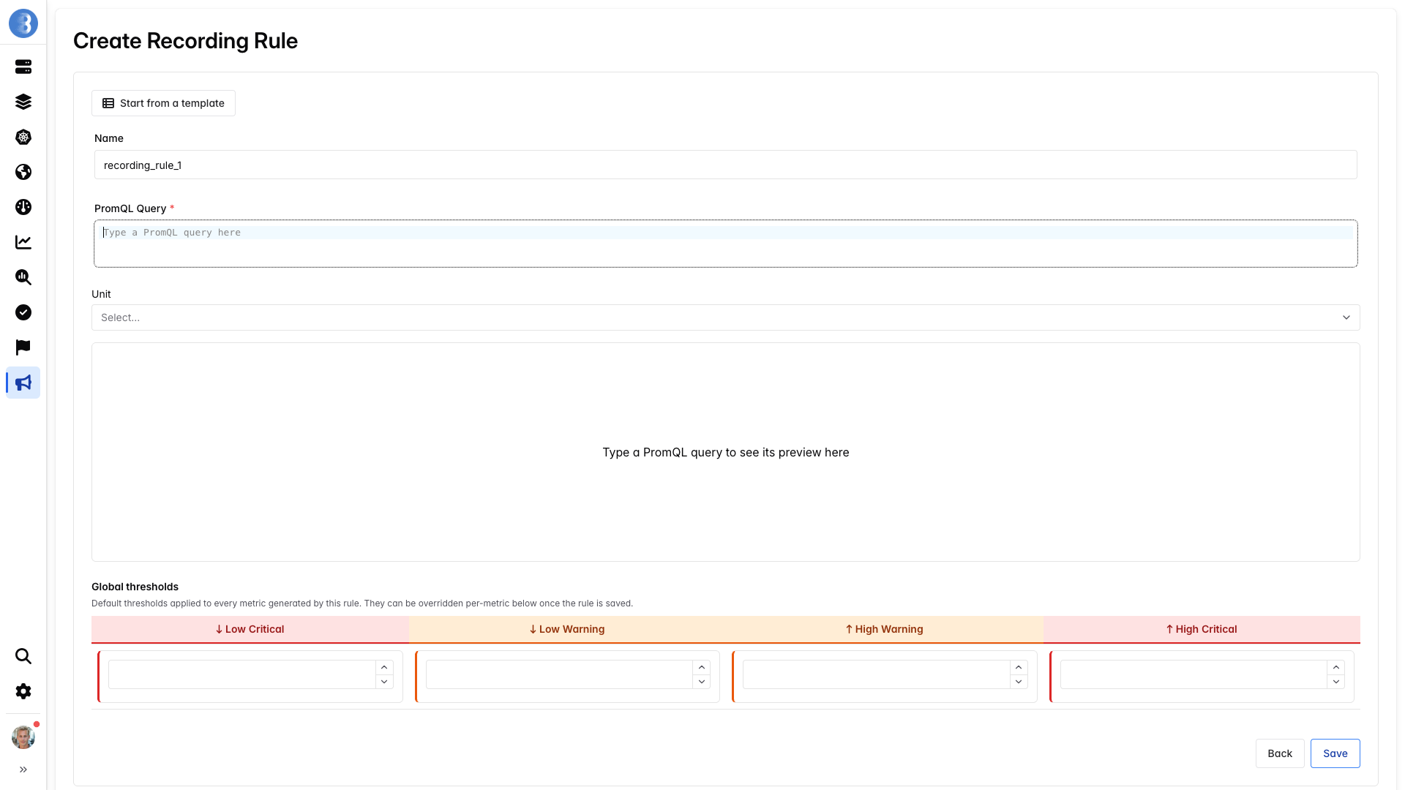
Task: Click the Low Warning column header
Action: (567, 629)
